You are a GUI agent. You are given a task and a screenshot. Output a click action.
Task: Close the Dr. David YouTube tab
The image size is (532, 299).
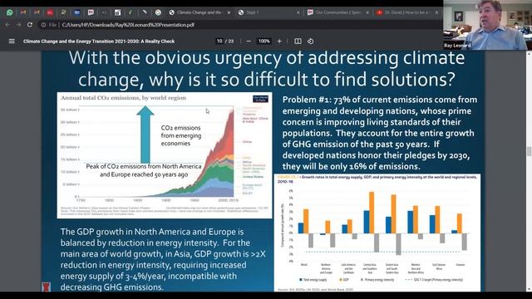[436, 12]
